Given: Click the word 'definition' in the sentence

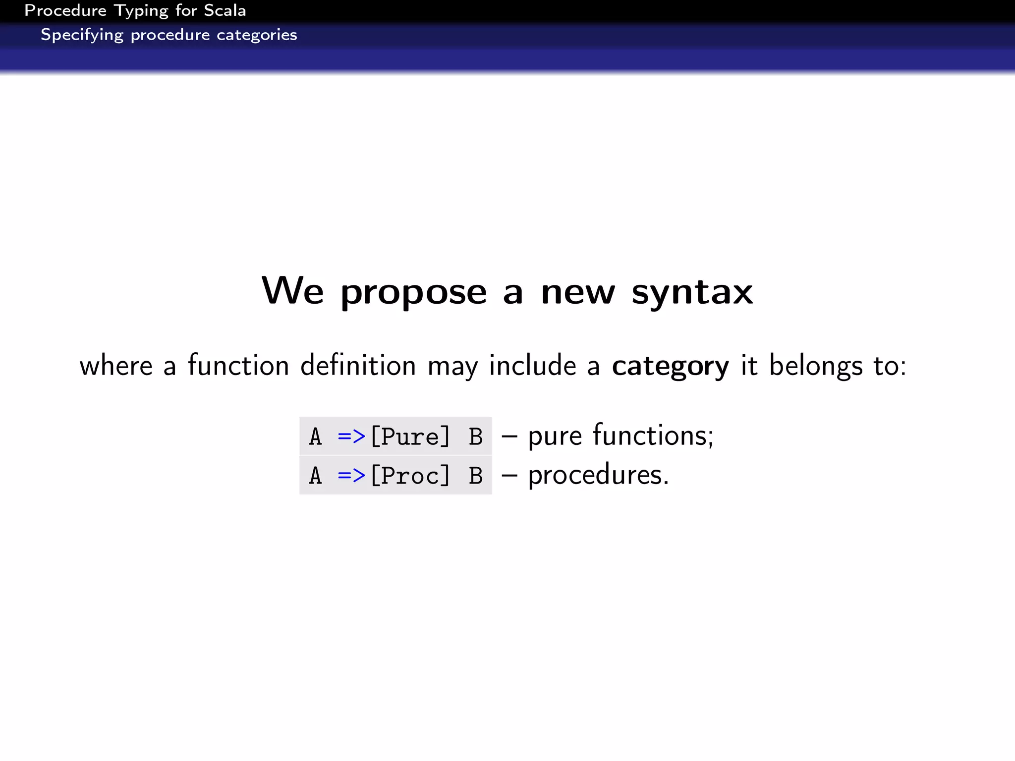Looking at the screenshot, I should tap(358, 366).
